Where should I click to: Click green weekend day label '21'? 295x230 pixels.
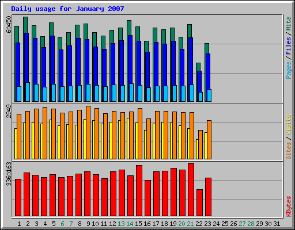pyautogui.click(x=190, y=224)
